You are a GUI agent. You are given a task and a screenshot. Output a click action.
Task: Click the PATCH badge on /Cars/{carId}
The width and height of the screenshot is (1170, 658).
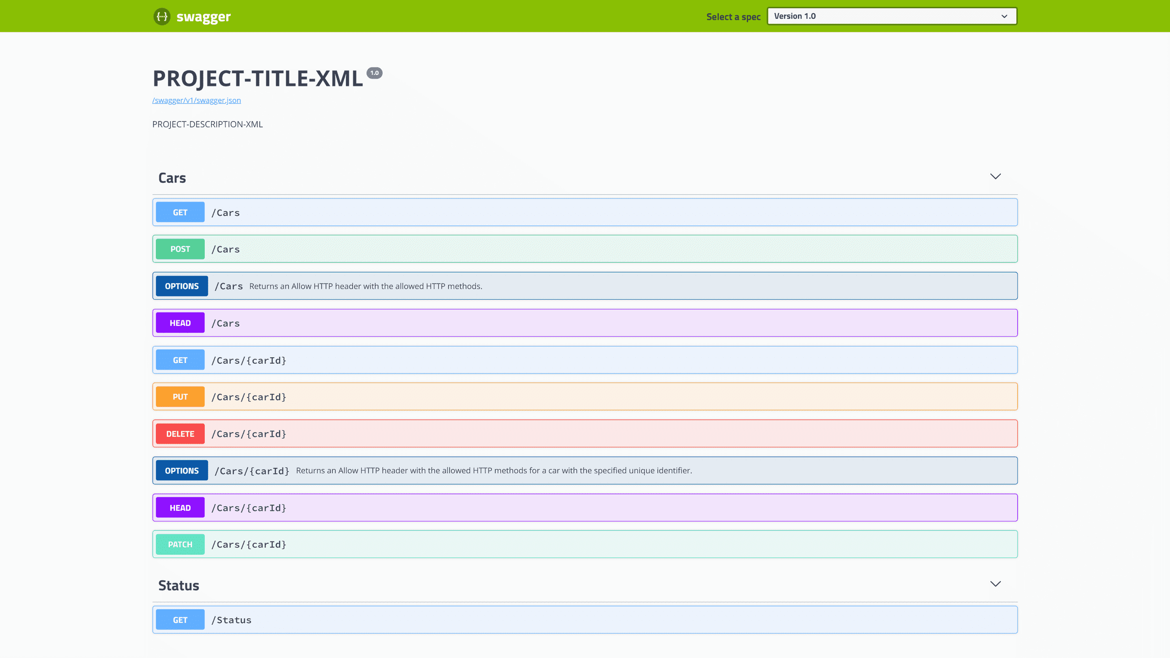coord(180,544)
